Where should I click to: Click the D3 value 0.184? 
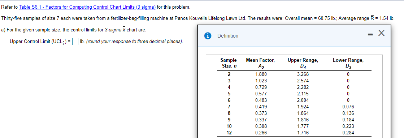coord(348,120)
